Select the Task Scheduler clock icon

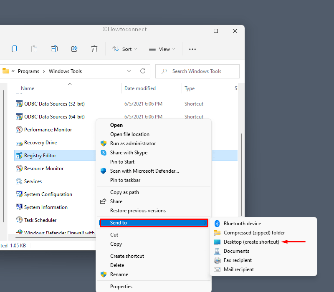[19, 220]
